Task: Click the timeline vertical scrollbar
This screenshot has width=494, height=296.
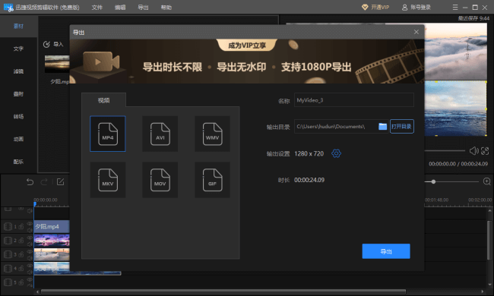Action: (x=489, y=241)
